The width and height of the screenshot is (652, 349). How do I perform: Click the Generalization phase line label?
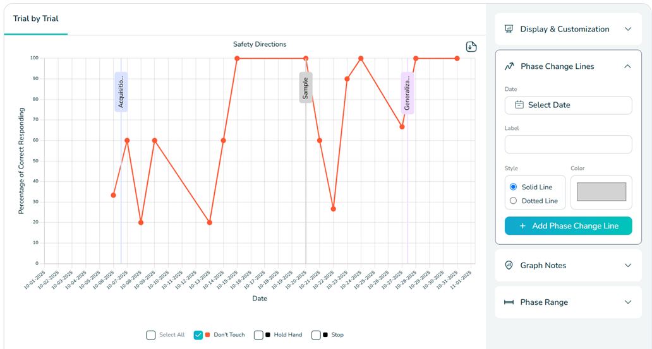407,92
